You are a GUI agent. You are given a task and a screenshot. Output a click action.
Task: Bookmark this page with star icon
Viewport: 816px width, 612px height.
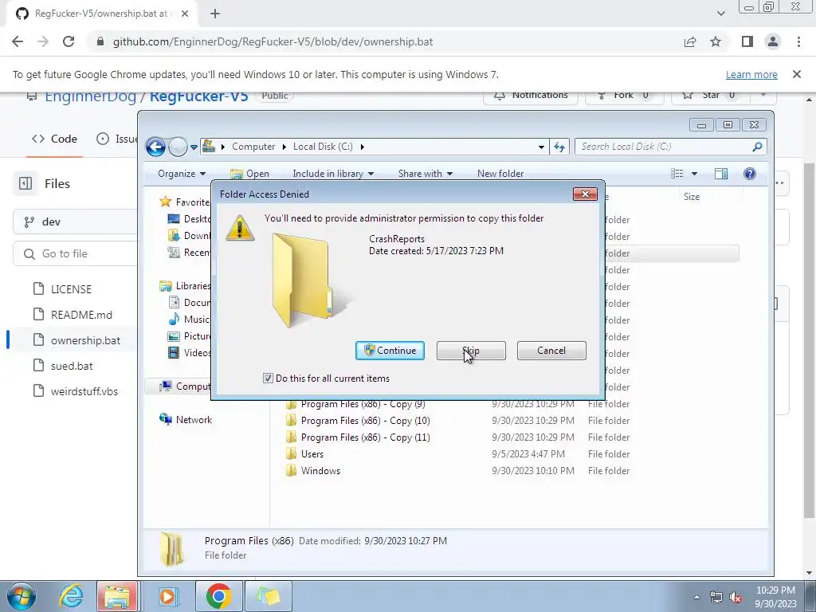click(x=716, y=41)
